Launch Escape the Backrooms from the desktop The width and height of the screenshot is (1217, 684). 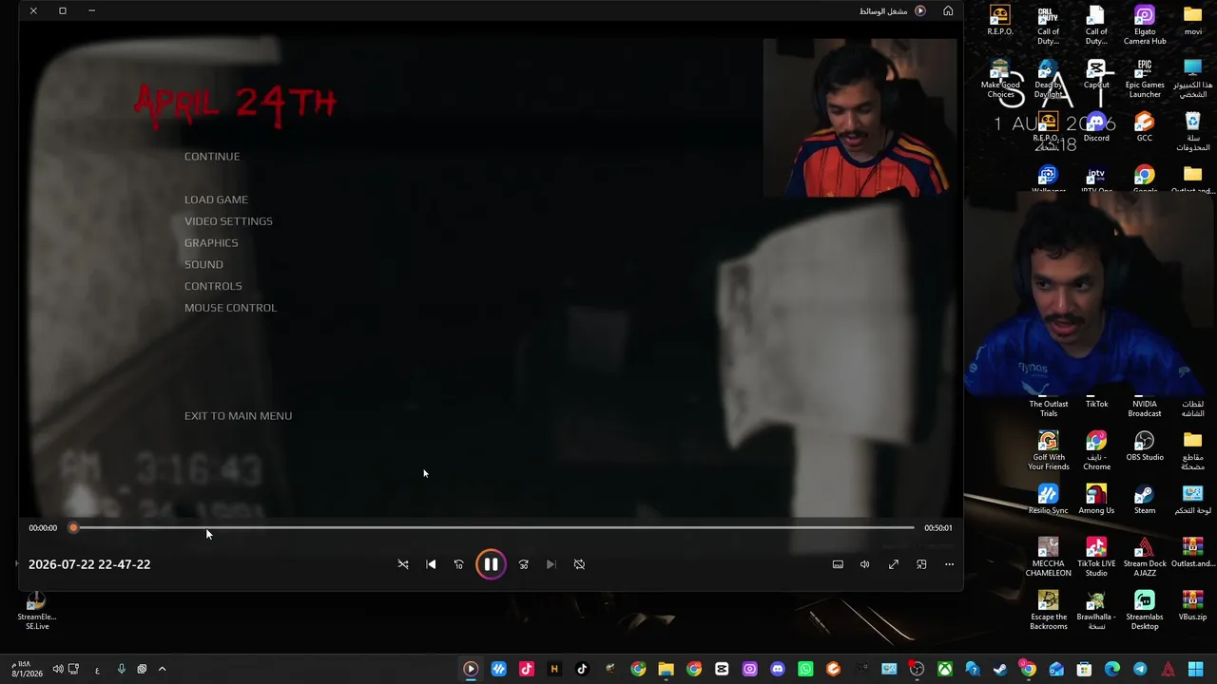1049,611
